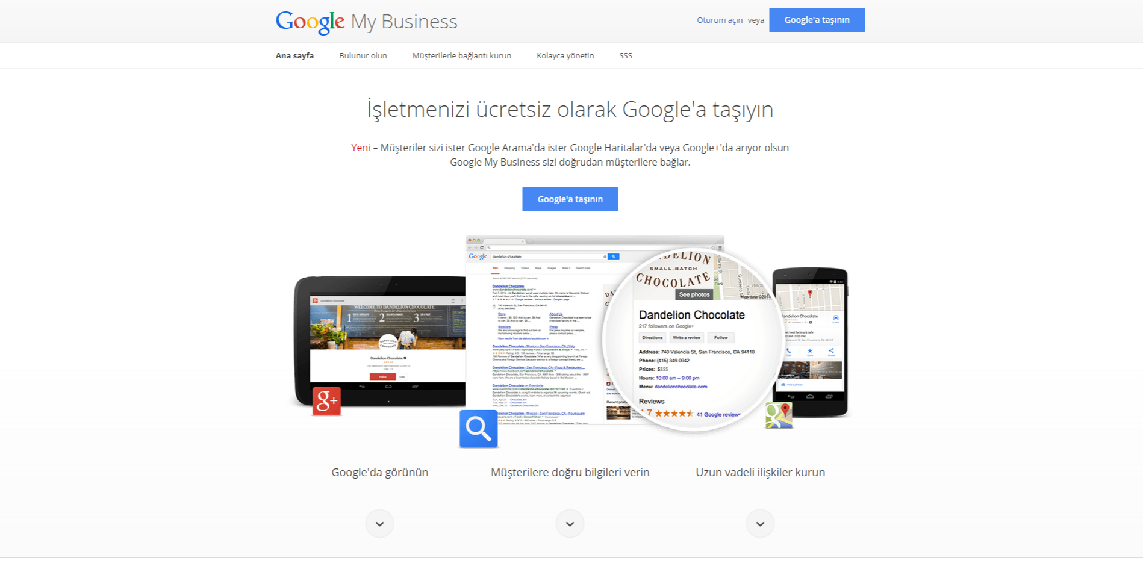
Task: Expand the "Müşterilere doğru bilgileri verin" chevron
Action: tap(570, 524)
